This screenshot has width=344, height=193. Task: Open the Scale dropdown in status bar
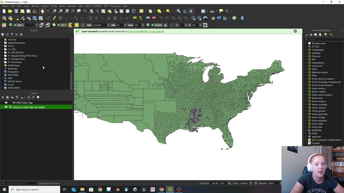[x=251, y=183]
